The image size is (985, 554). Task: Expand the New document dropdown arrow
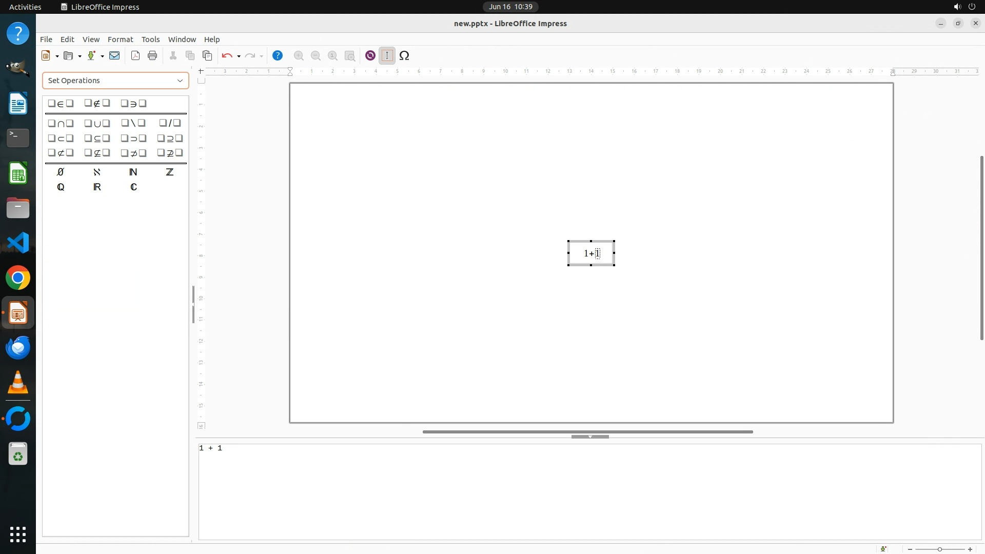tap(57, 56)
